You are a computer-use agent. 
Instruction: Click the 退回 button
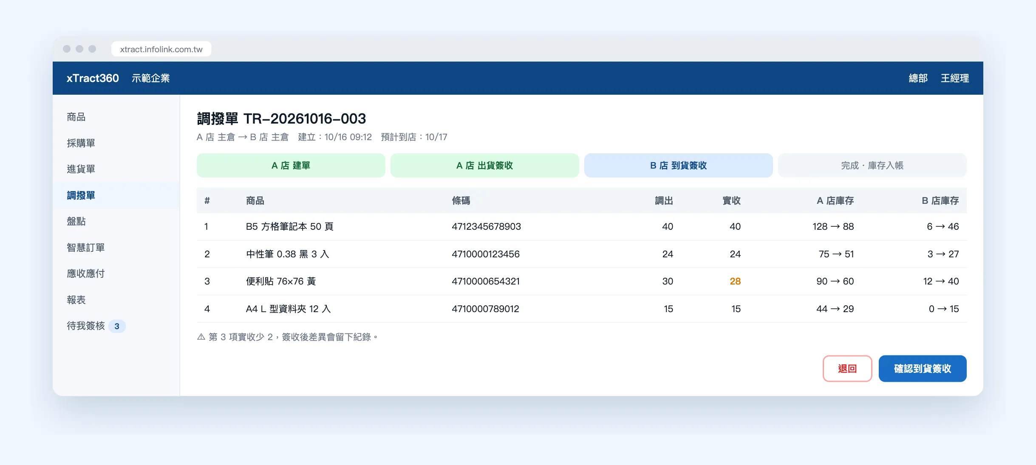pos(847,369)
